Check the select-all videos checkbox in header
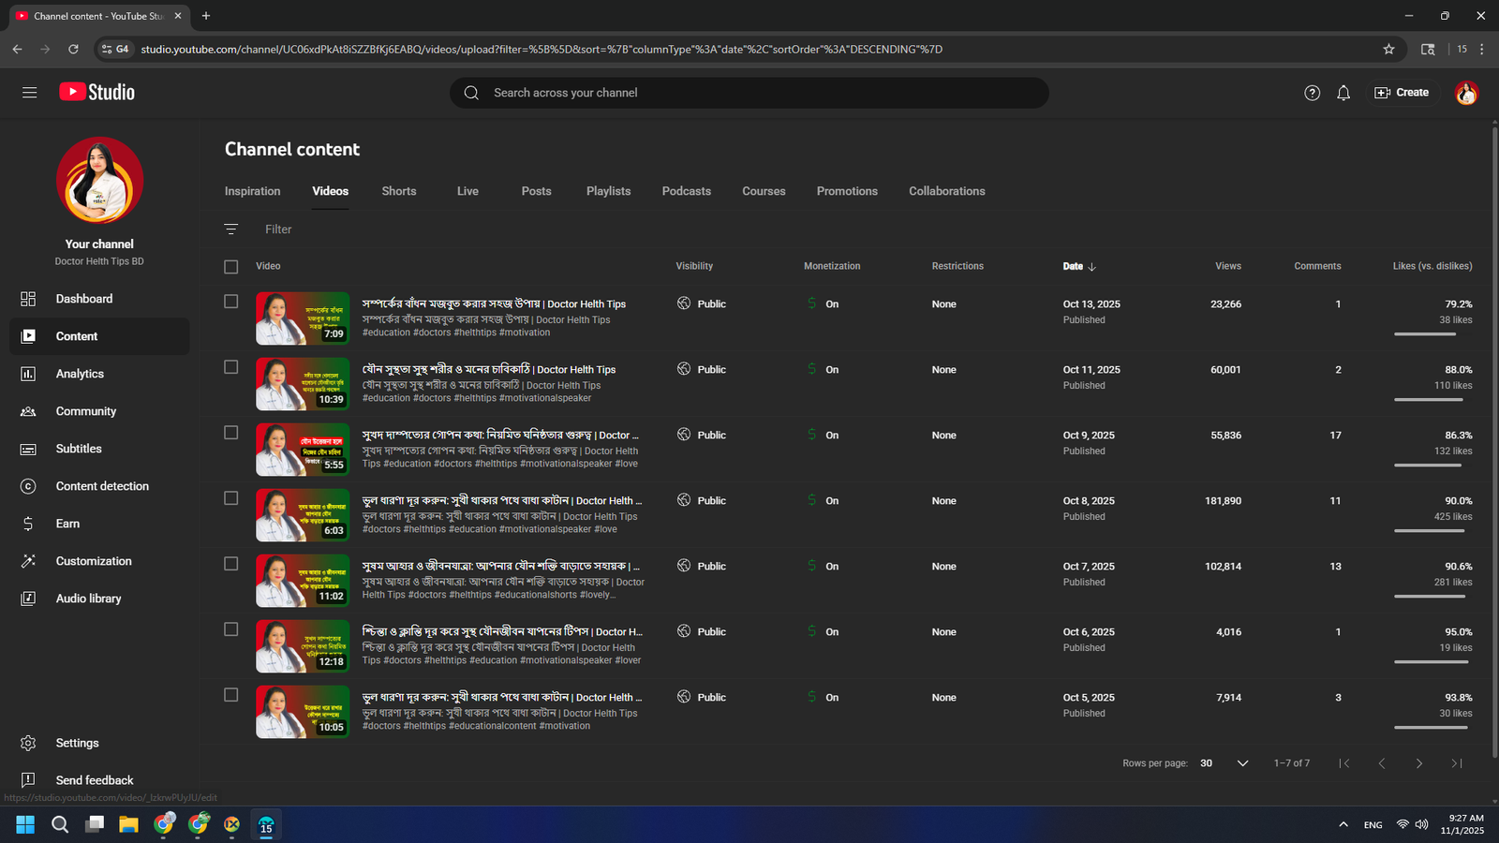The height and width of the screenshot is (843, 1499). [x=231, y=267]
